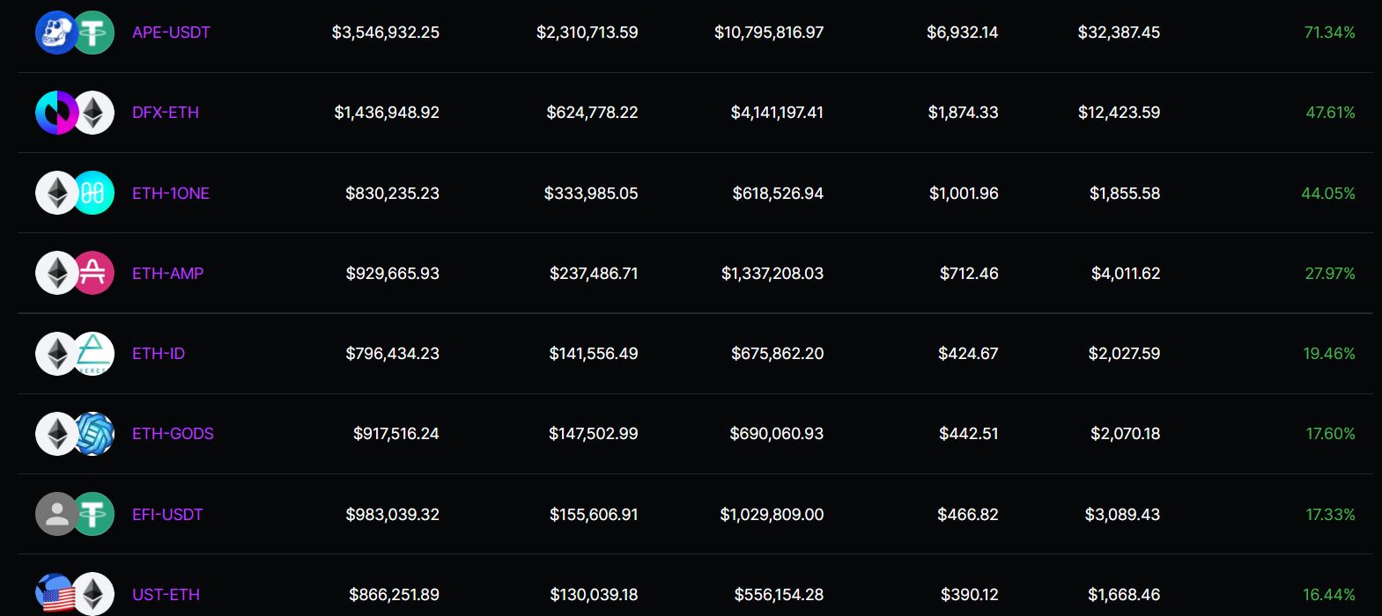The image size is (1382, 616).
Task: Click the AMP token icon
Action: (95, 273)
